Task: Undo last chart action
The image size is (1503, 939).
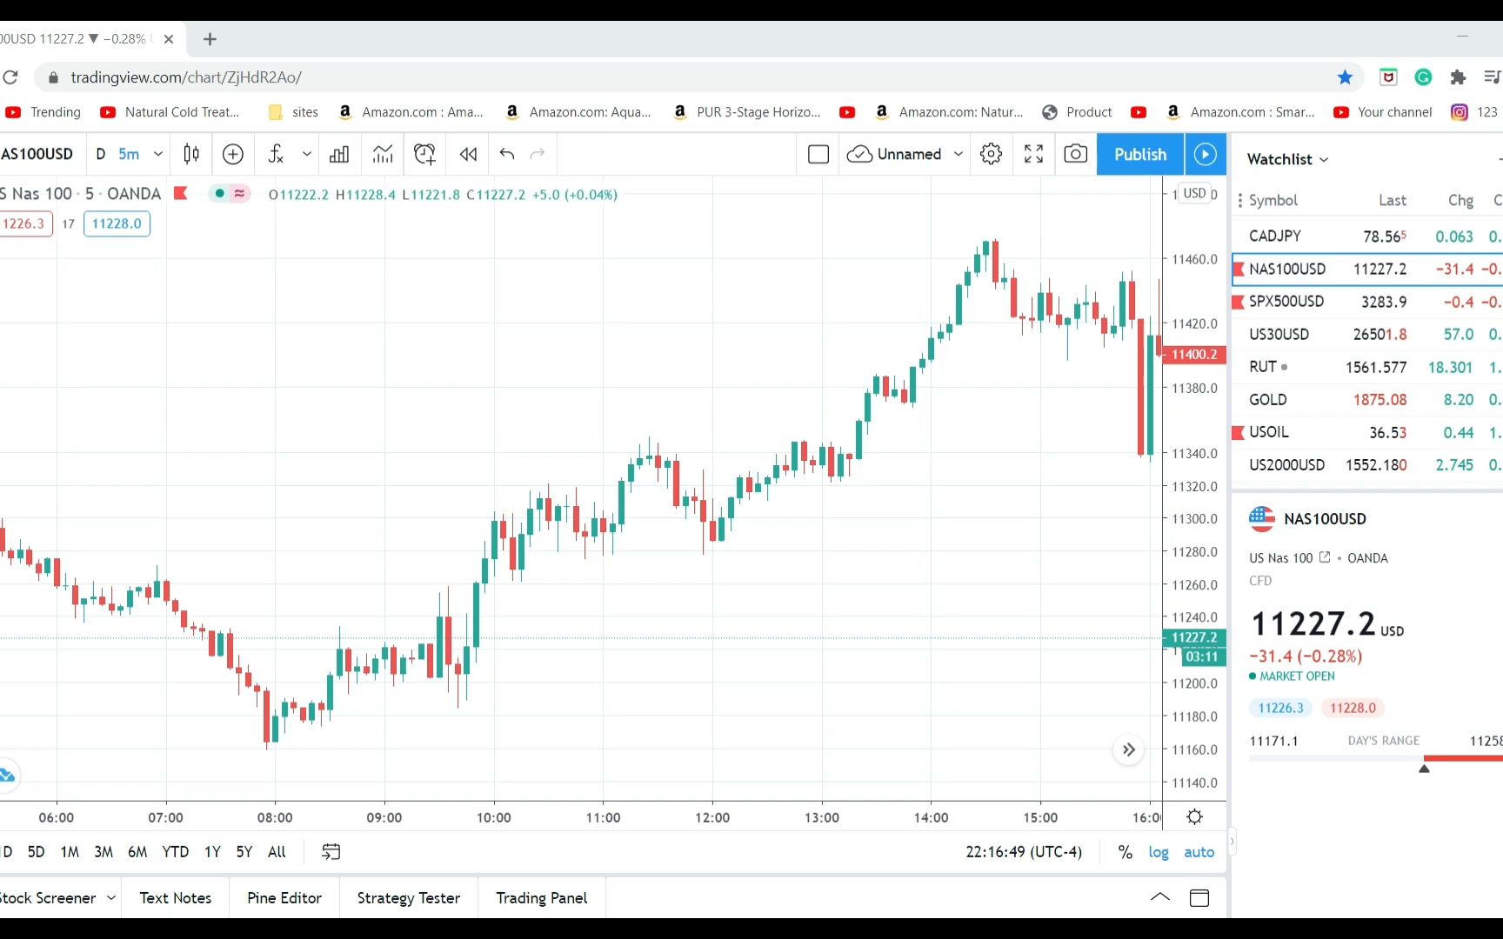Action: tap(507, 154)
